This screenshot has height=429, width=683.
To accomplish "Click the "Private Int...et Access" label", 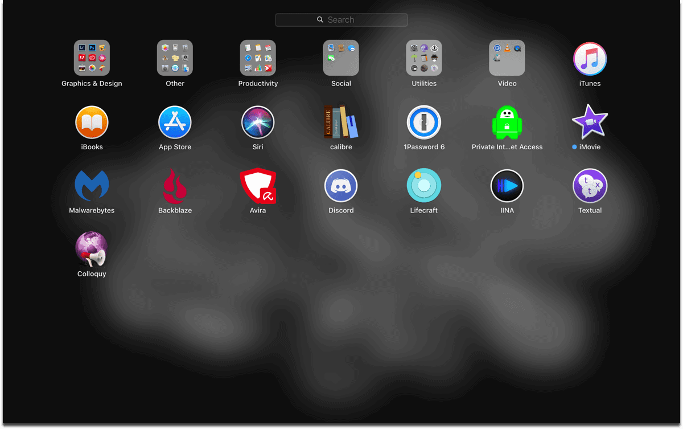I will pyautogui.click(x=507, y=147).
